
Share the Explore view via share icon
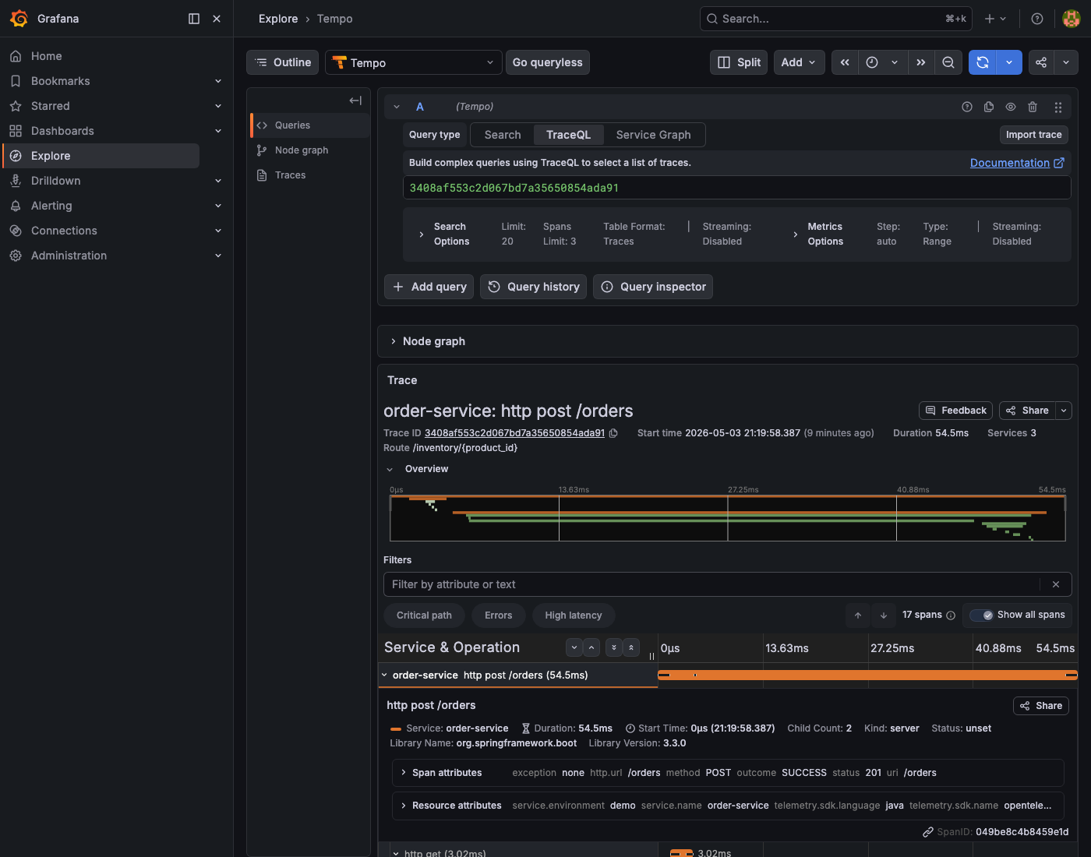[1041, 62]
